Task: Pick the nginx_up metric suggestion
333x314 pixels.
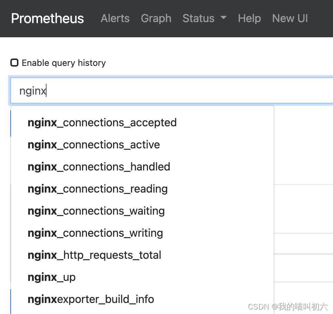Action: [51, 277]
